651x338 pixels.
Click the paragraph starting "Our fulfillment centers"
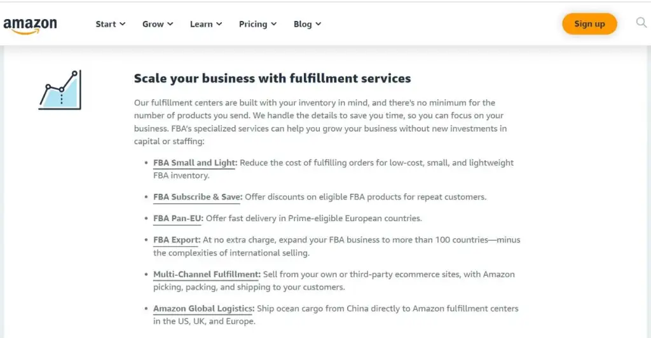[320, 122]
